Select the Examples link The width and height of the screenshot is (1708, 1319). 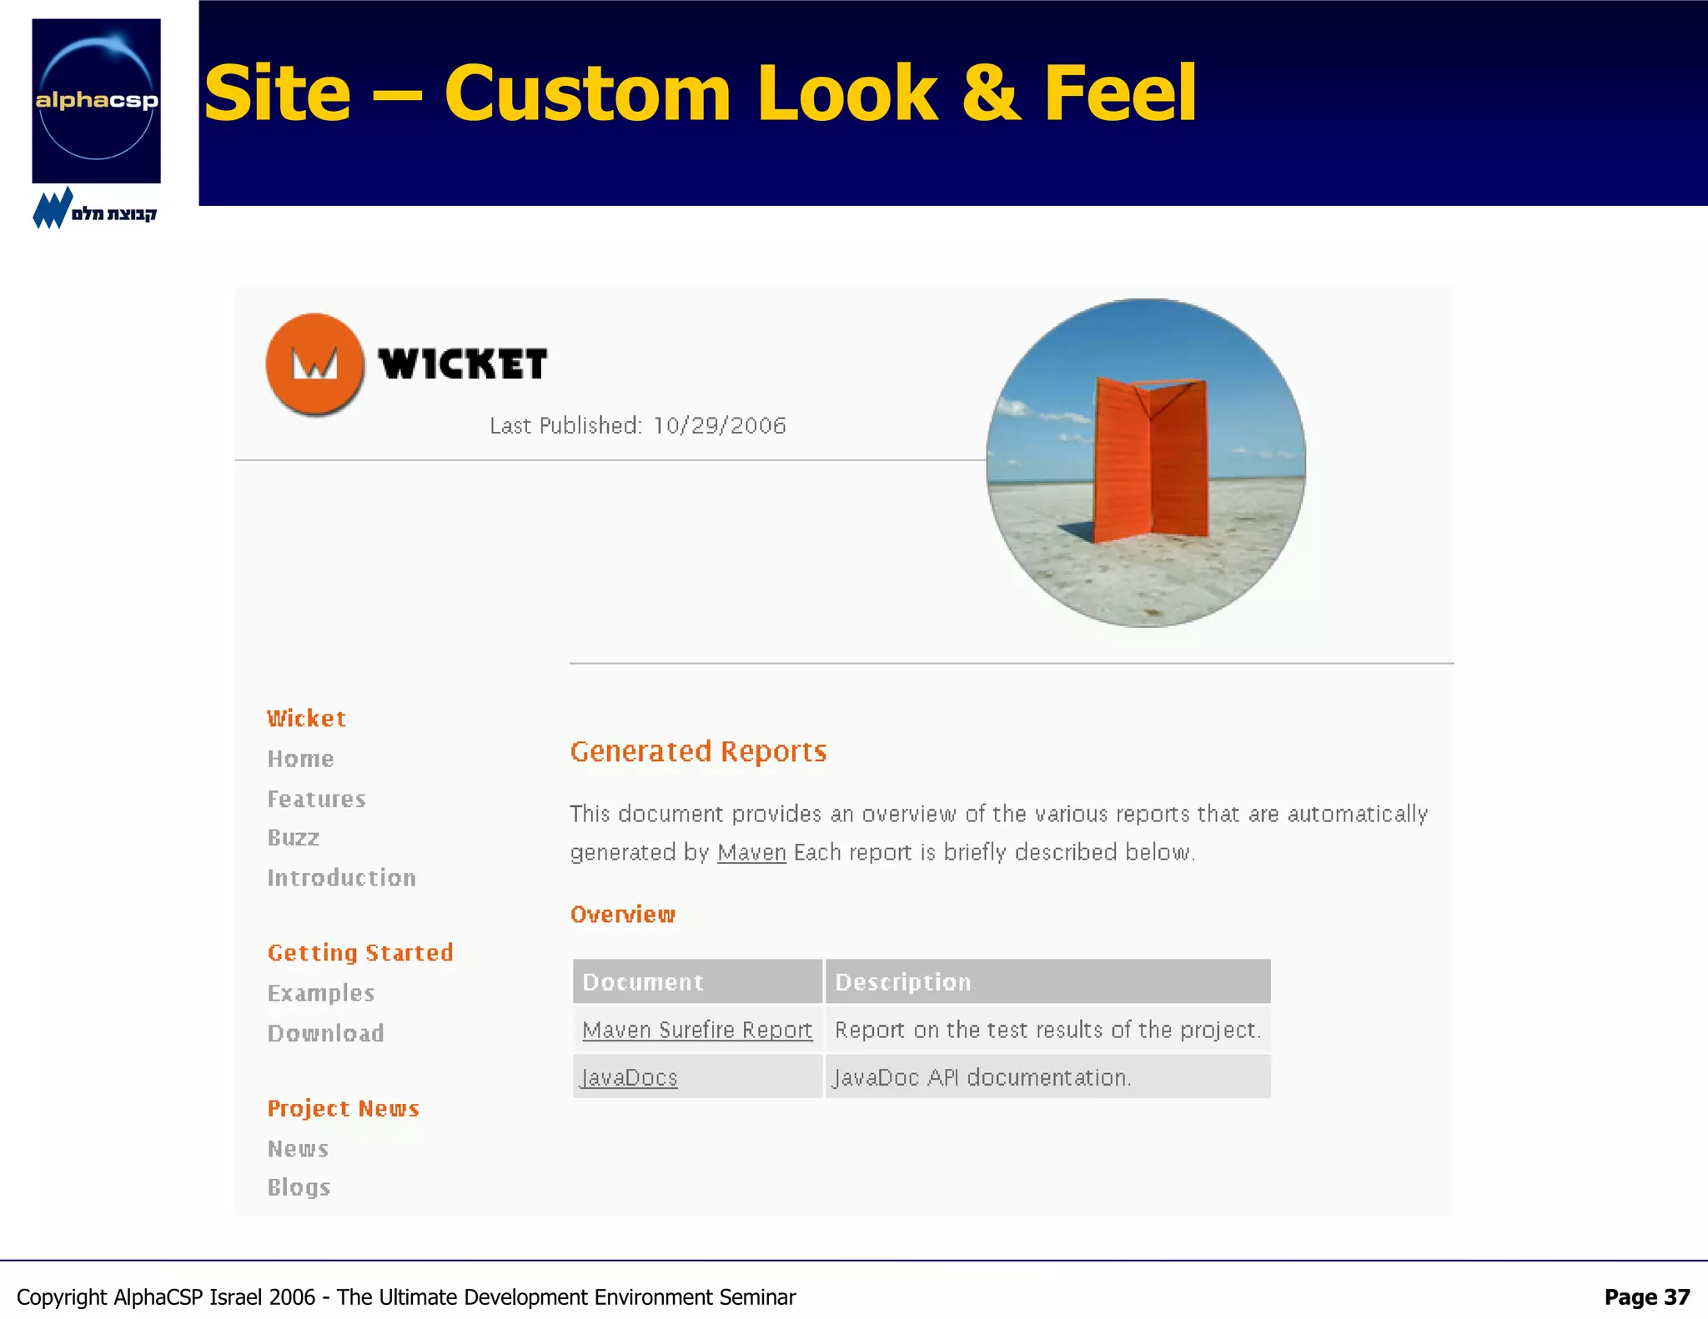tap(321, 993)
